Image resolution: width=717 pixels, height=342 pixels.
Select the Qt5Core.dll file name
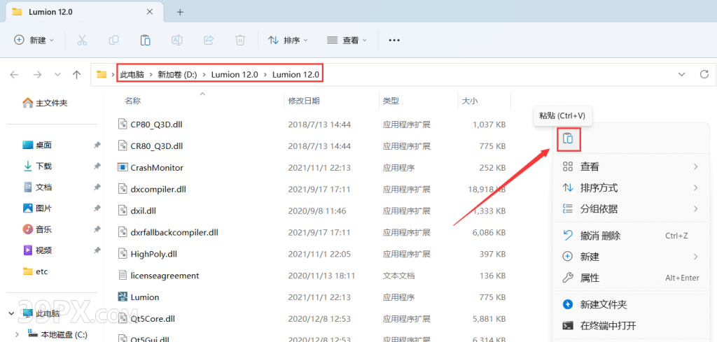(153, 318)
